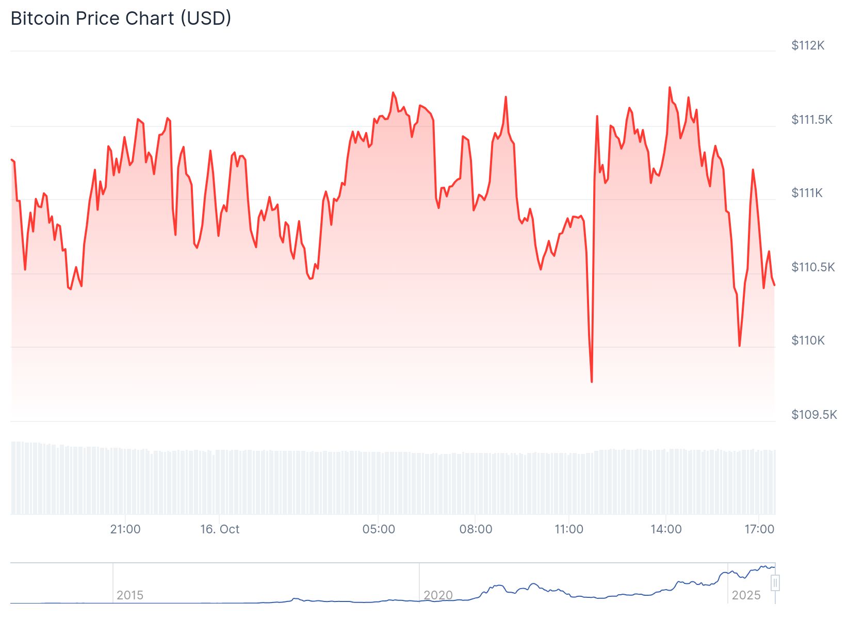Click the $110K price axis label
This screenshot has height=619, width=848.
coord(808,340)
